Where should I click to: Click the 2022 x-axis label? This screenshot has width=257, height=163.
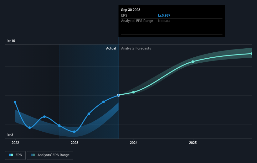pos(15,143)
